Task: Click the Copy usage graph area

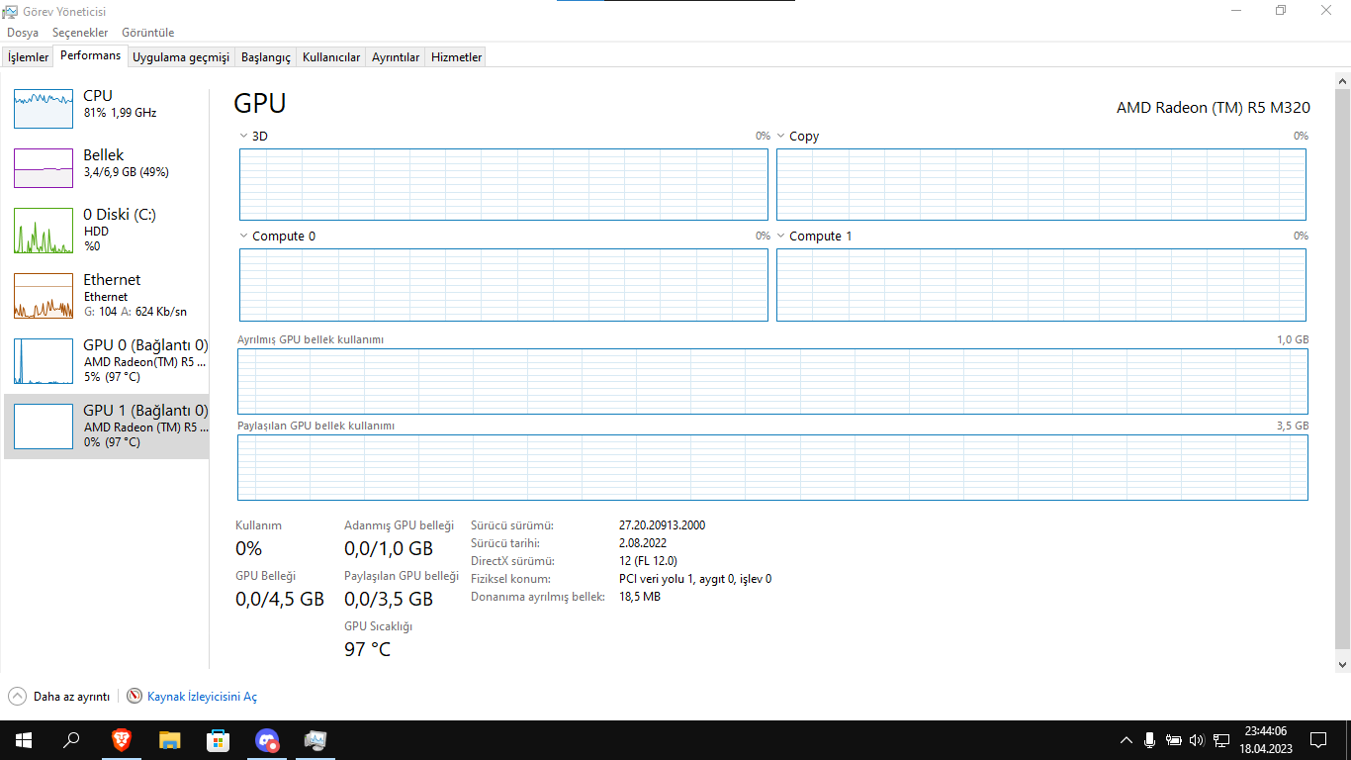Action: (1041, 184)
